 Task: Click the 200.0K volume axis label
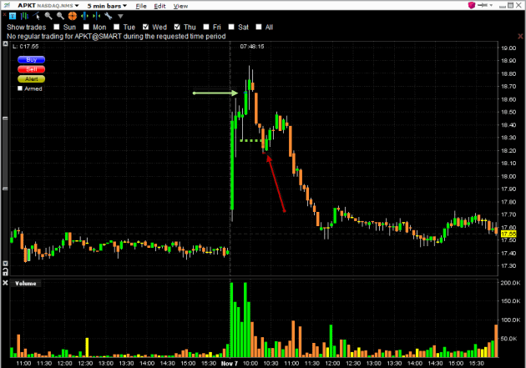pos(510,283)
